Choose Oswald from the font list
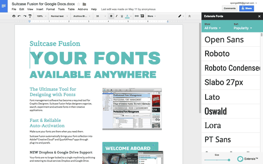This screenshot has width=263, height=164. click(231, 111)
